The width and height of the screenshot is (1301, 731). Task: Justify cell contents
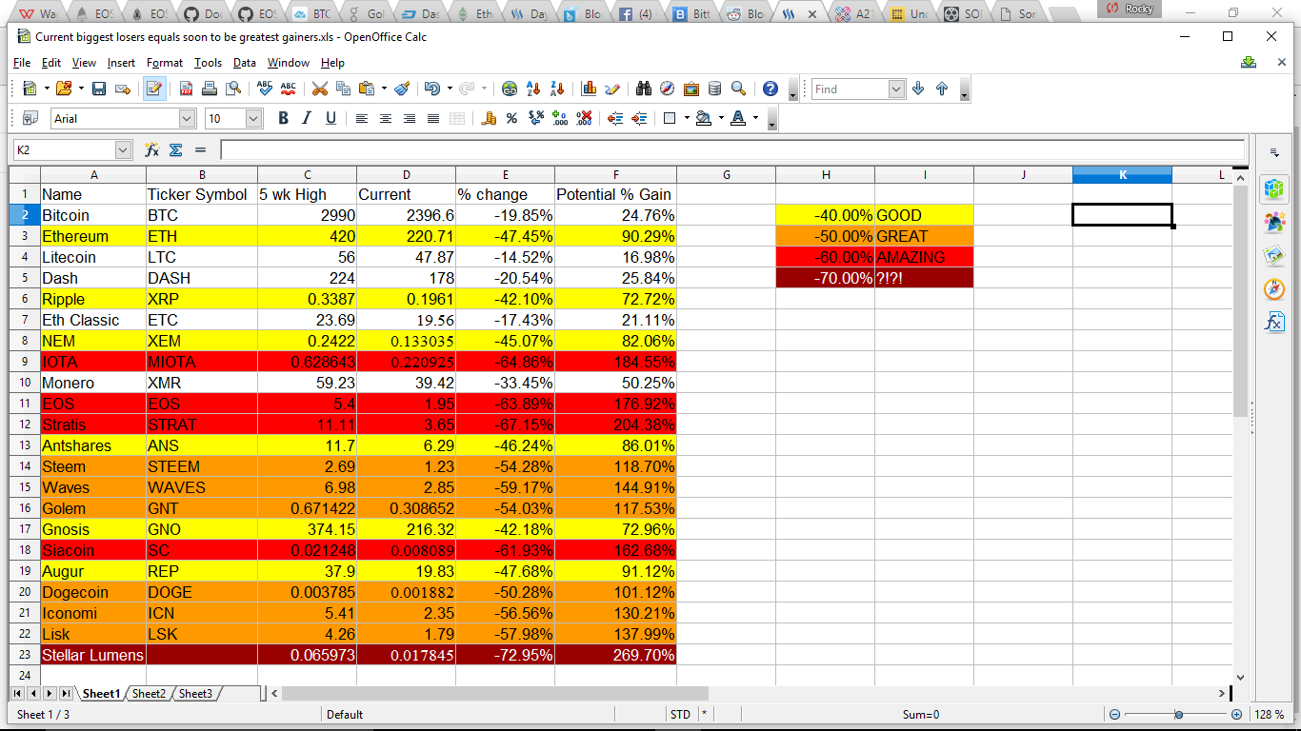coord(433,119)
